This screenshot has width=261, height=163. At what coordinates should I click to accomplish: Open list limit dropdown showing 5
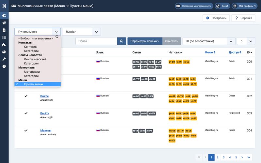click(246, 41)
